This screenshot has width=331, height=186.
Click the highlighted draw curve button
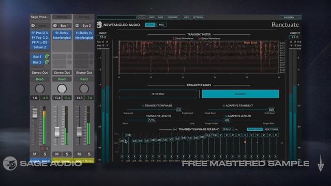tap(254, 129)
